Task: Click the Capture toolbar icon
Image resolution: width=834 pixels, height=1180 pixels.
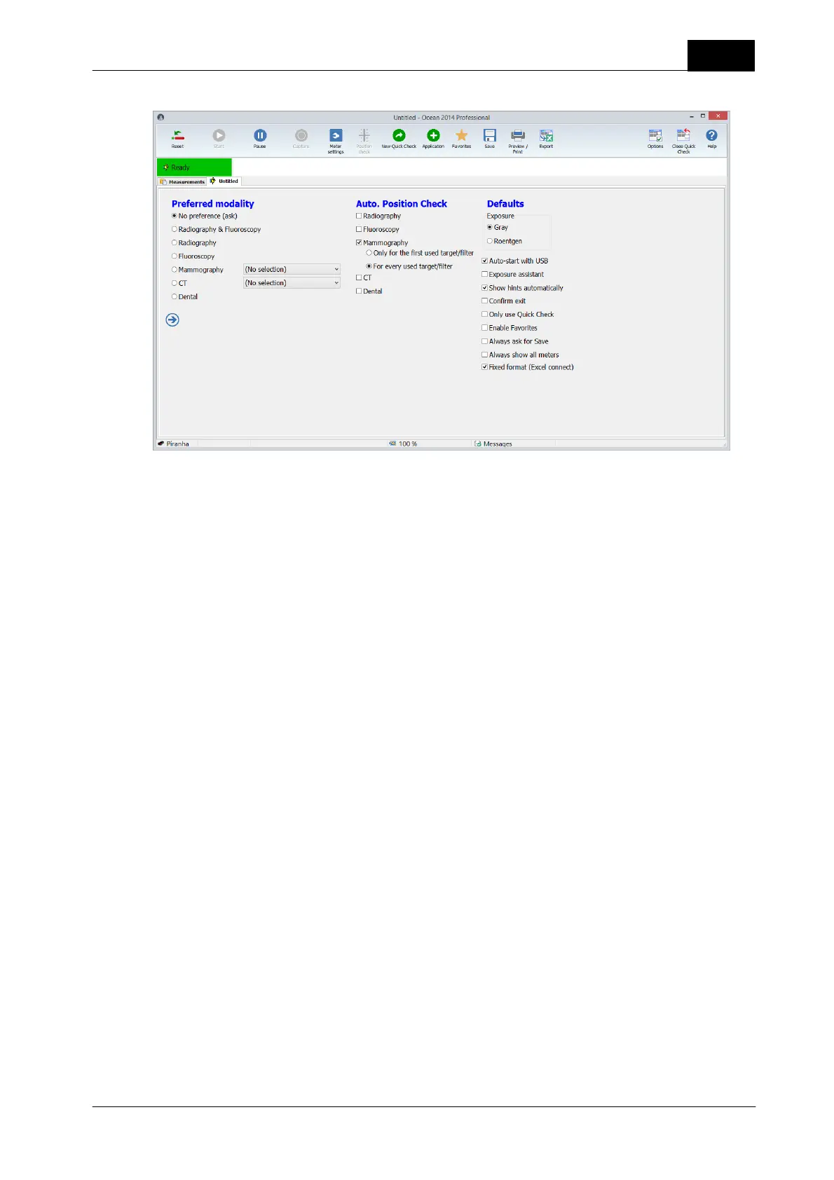Action: pyautogui.click(x=301, y=135)
